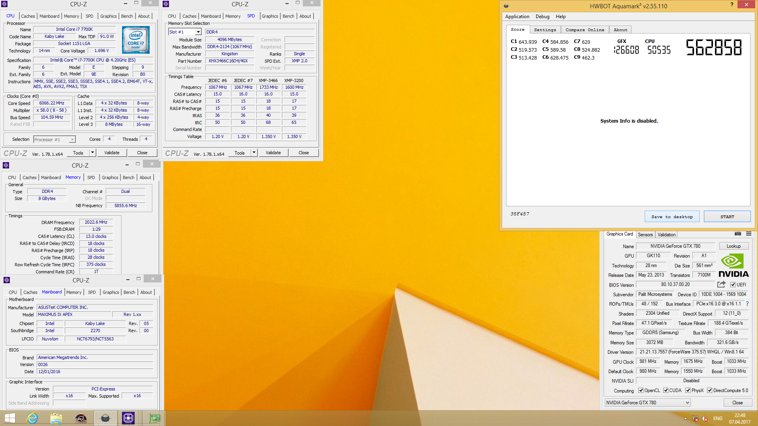Image resolution: width=758 pixels, height=426 pixels.
Task: Open the NVIDIA GeForce GTX 780 selector
Action: click(647, 403)
